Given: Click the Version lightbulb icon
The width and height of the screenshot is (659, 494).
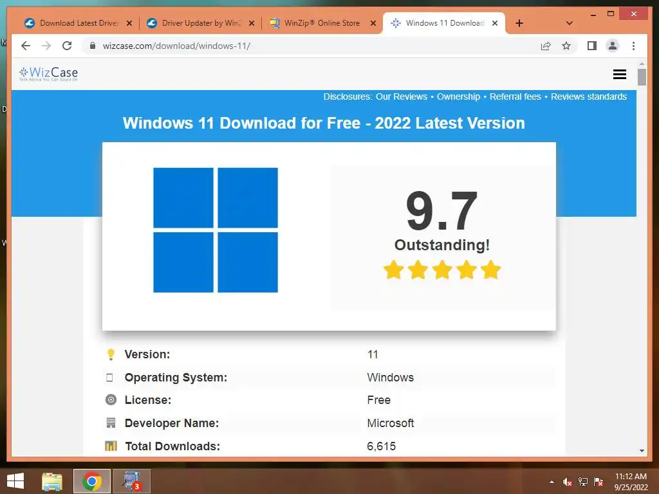Looking at the screenshot, I should tap(111, 354).
